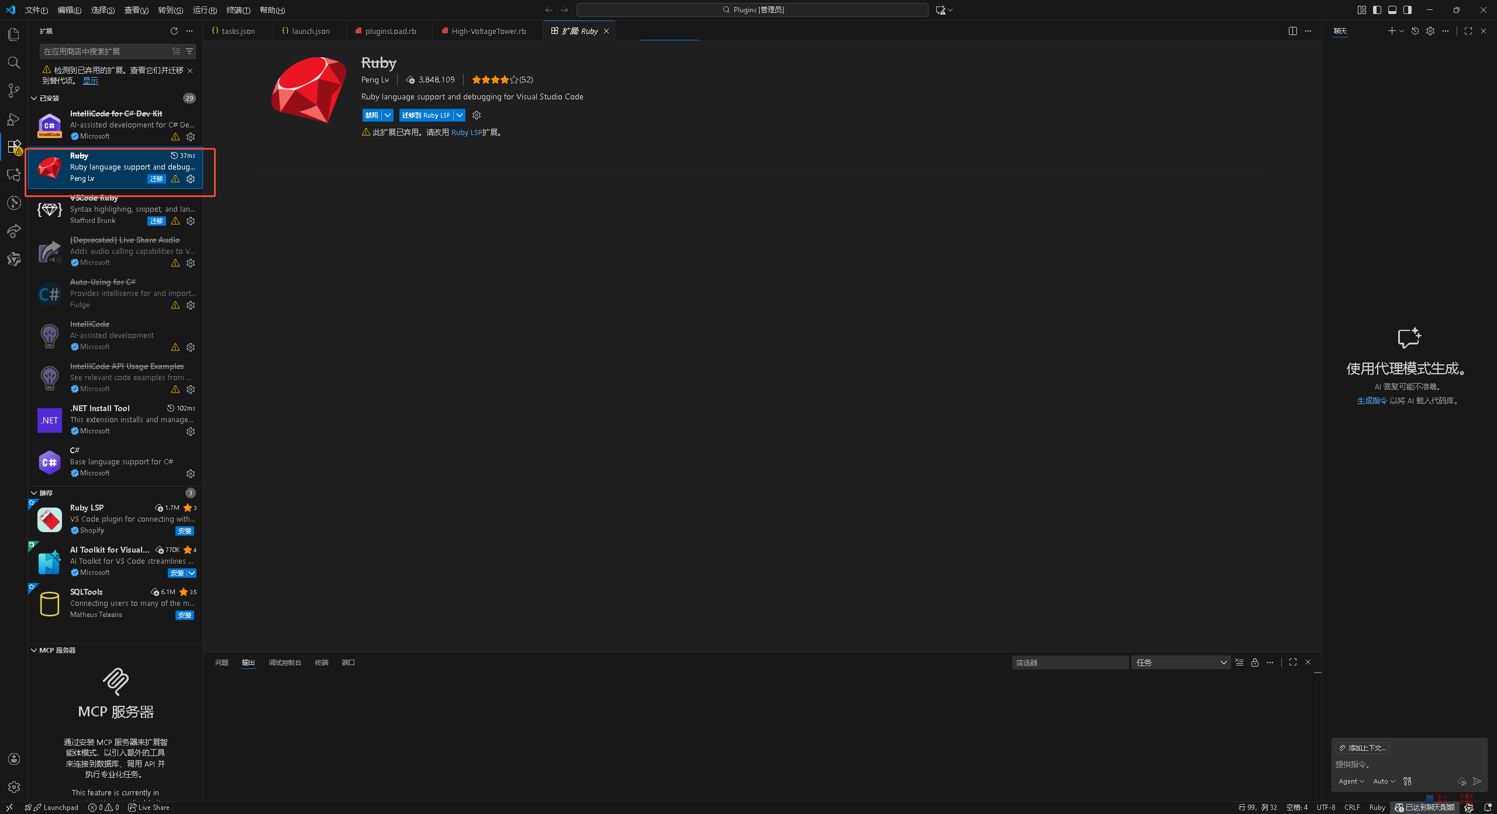
Task: Switch to the pluginsLoad.rb editor tab
Action: click(390, 31)
